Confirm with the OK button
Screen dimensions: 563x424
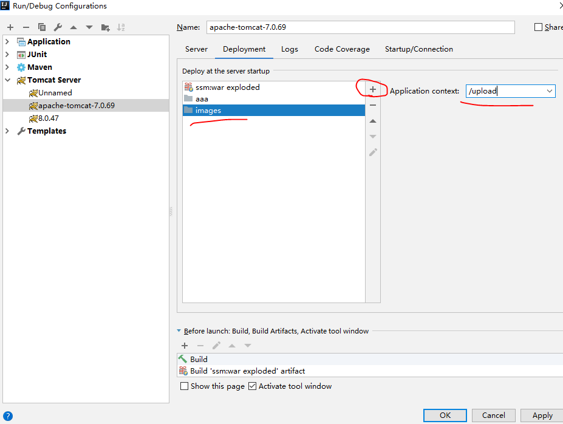tap(445, 415)
